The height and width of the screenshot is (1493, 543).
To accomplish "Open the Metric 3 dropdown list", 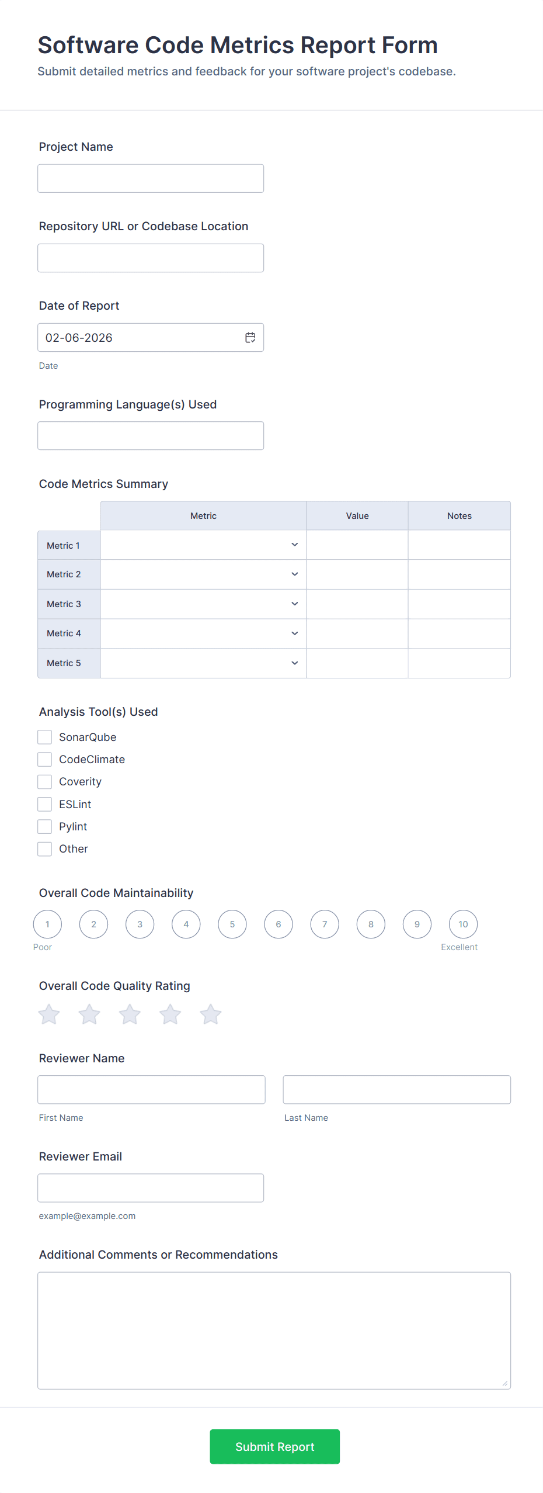I will coord(203,604).
